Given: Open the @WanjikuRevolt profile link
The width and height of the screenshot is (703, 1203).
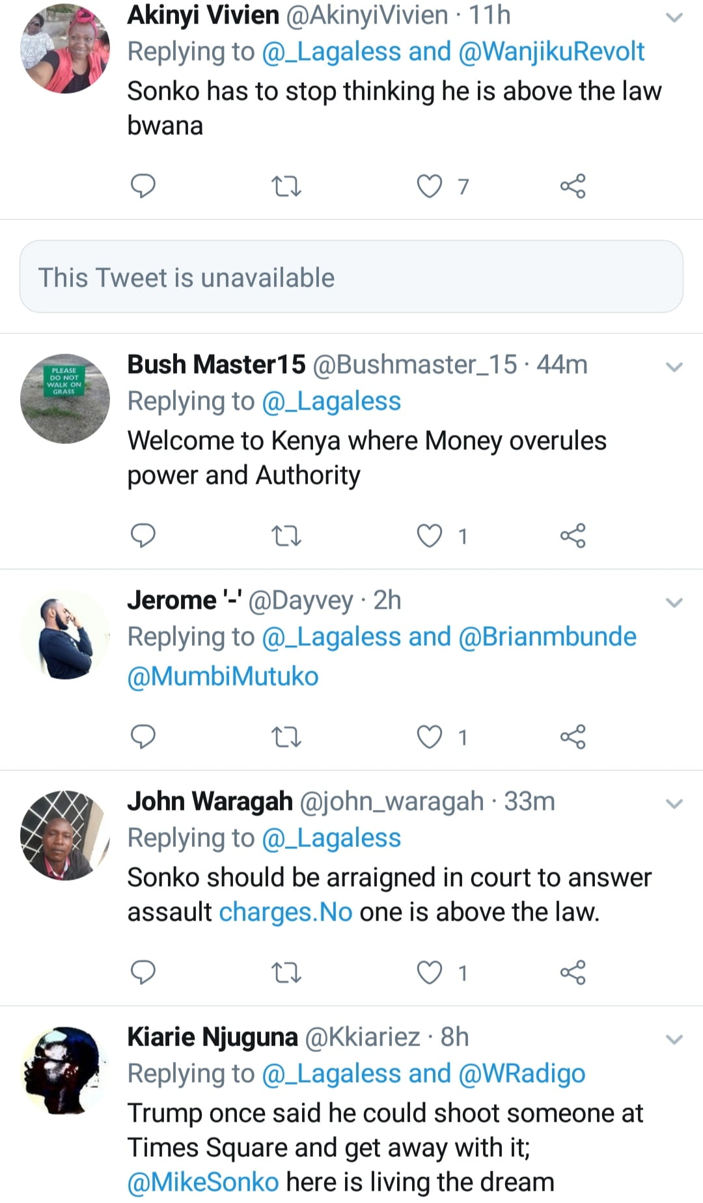Looking at the screenshot, I should 551,51.
